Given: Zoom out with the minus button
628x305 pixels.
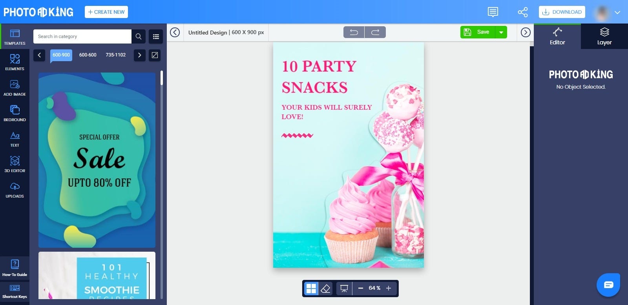Looking at the screenshot, I should coord(361,288).
